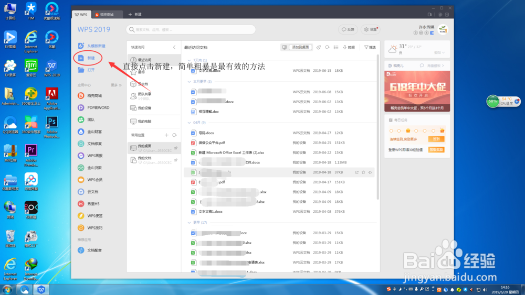Click 新建 (New) in the WPS sidebar
Viewport: 525px width, 295px height.
click(87, 58)
